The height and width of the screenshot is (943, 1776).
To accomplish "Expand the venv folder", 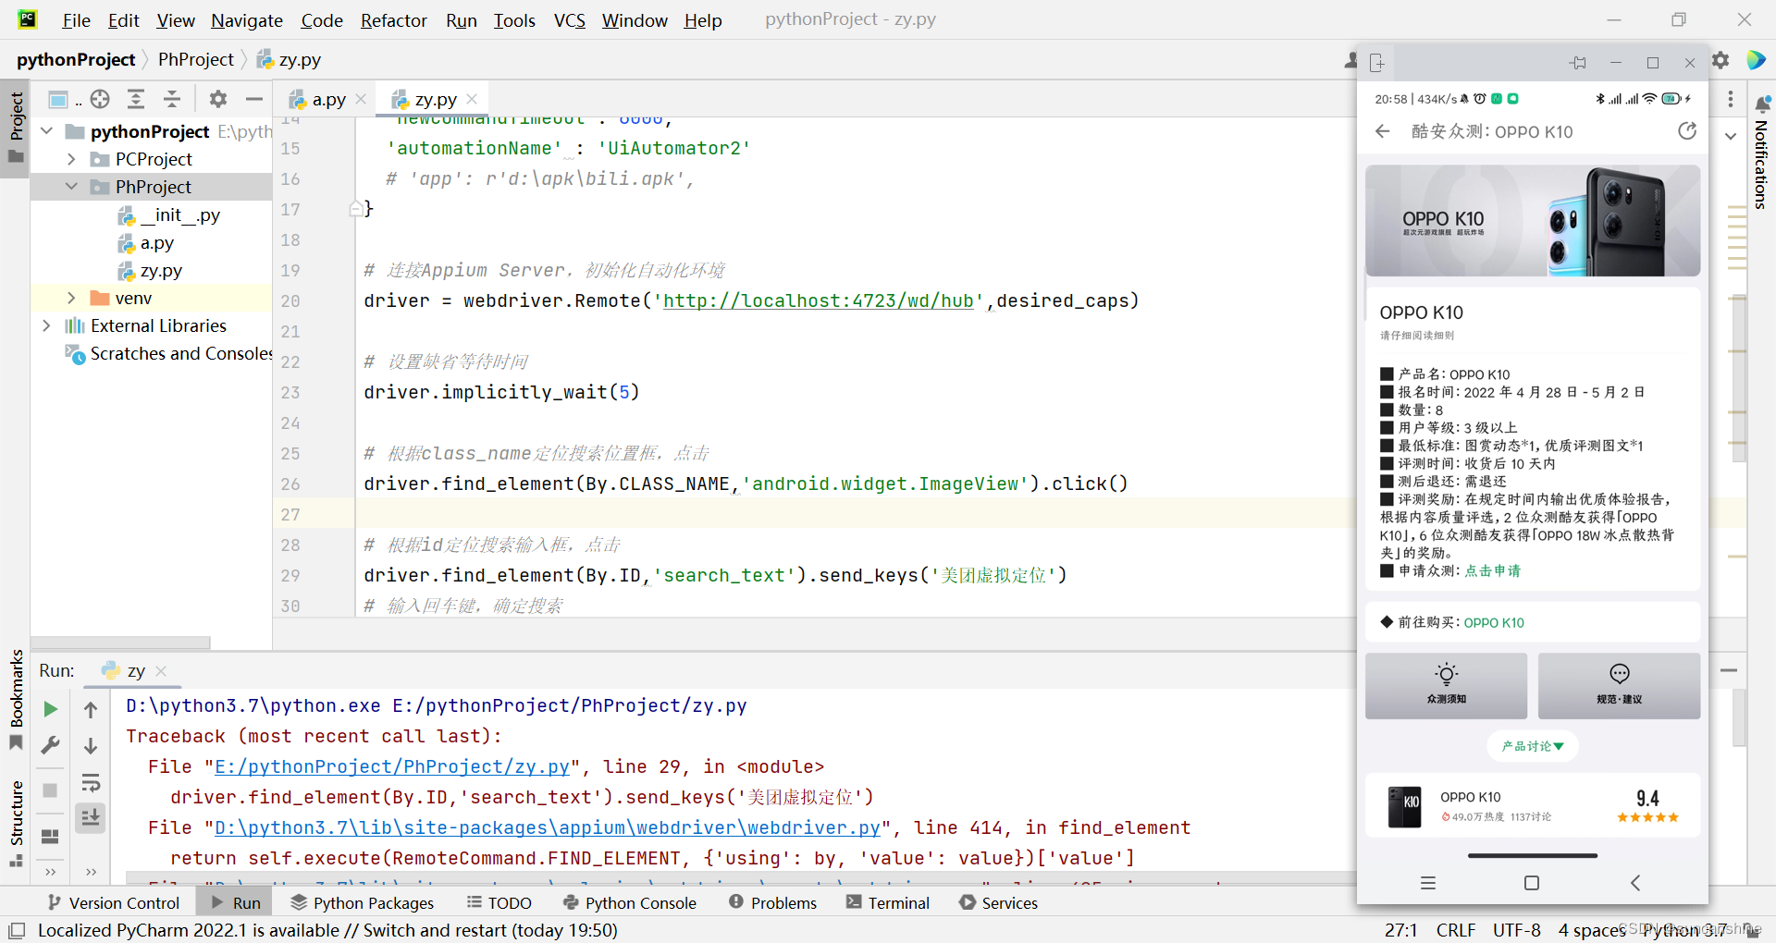I will (x=71, y=298).
